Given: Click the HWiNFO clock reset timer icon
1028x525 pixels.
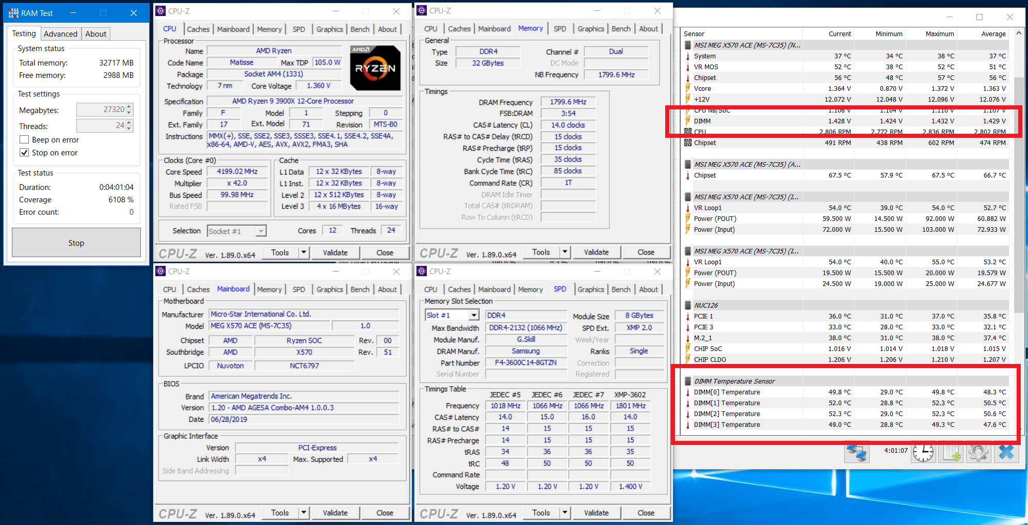Looking at the screenshot, I should pos(923,453).
